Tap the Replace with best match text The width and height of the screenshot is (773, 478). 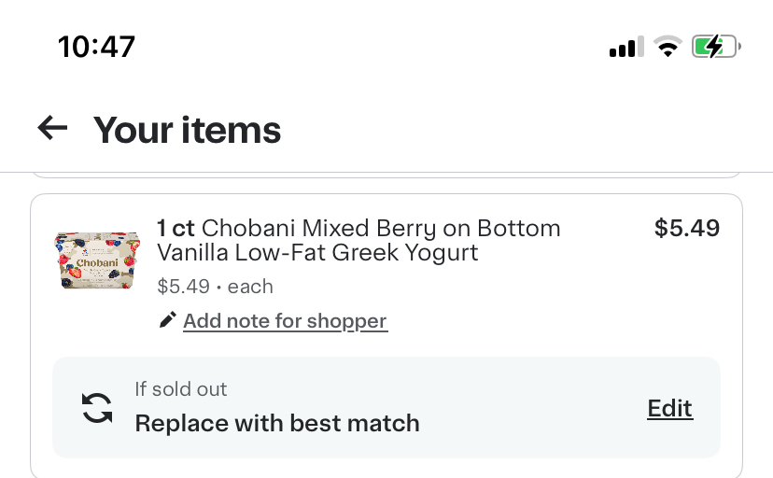[x=277, y=424]
